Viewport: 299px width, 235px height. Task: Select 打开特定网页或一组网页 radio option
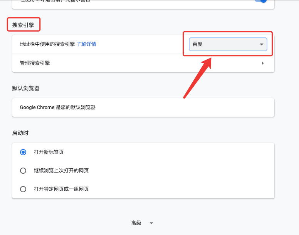(x=23, y=189)
